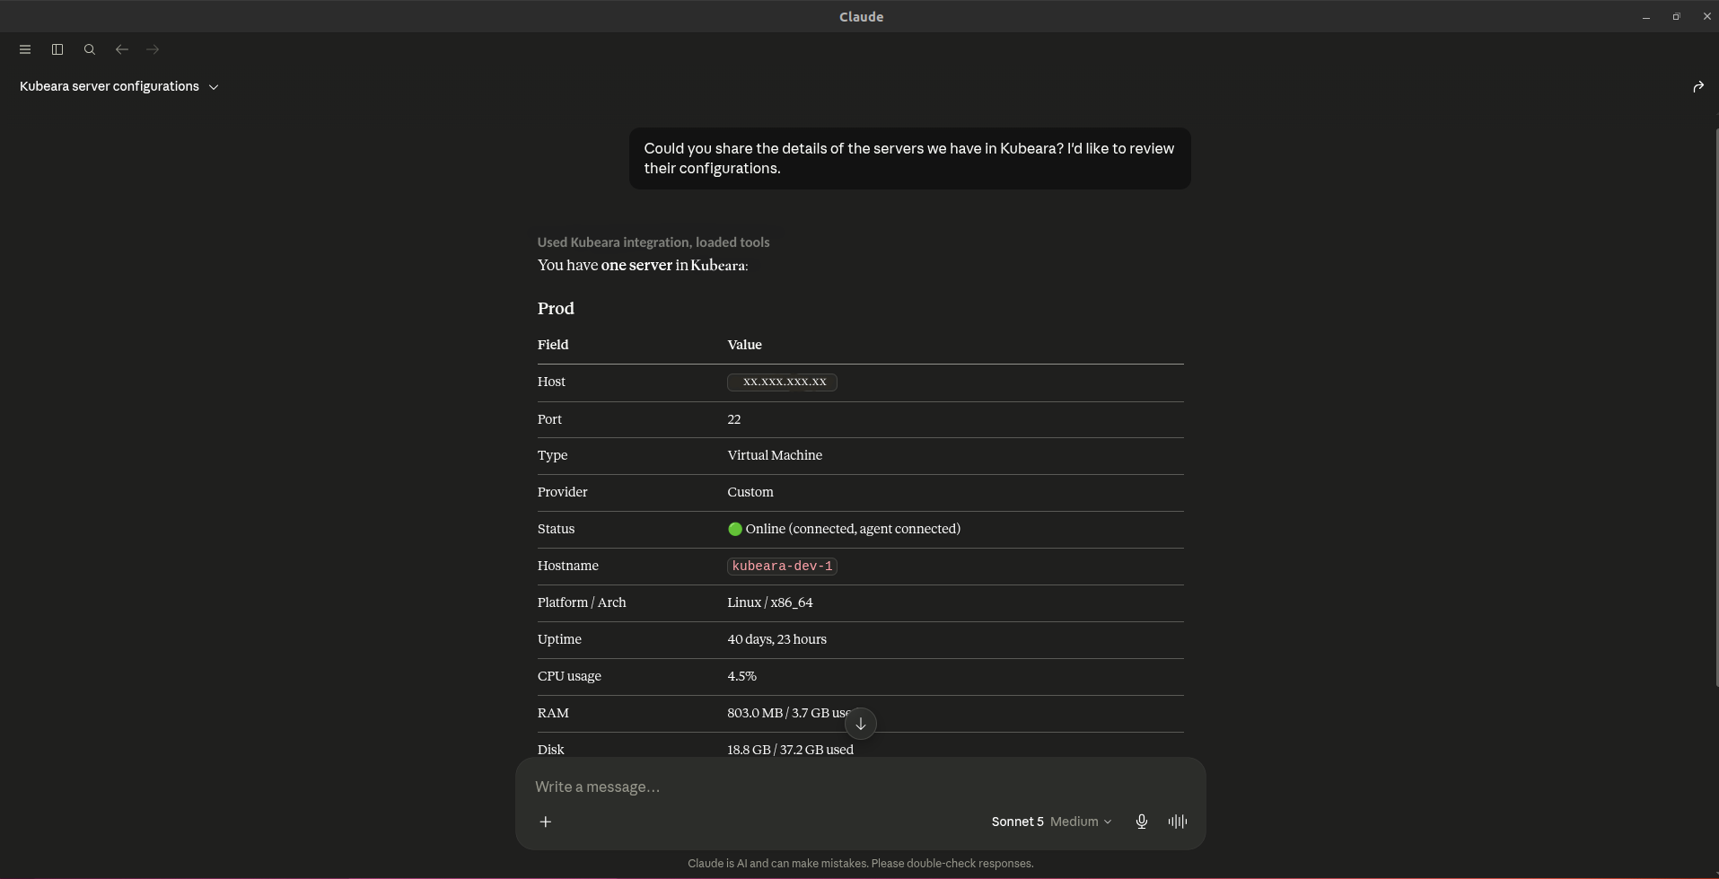
Task: Click the Field column header
Action: click(553, 345)
